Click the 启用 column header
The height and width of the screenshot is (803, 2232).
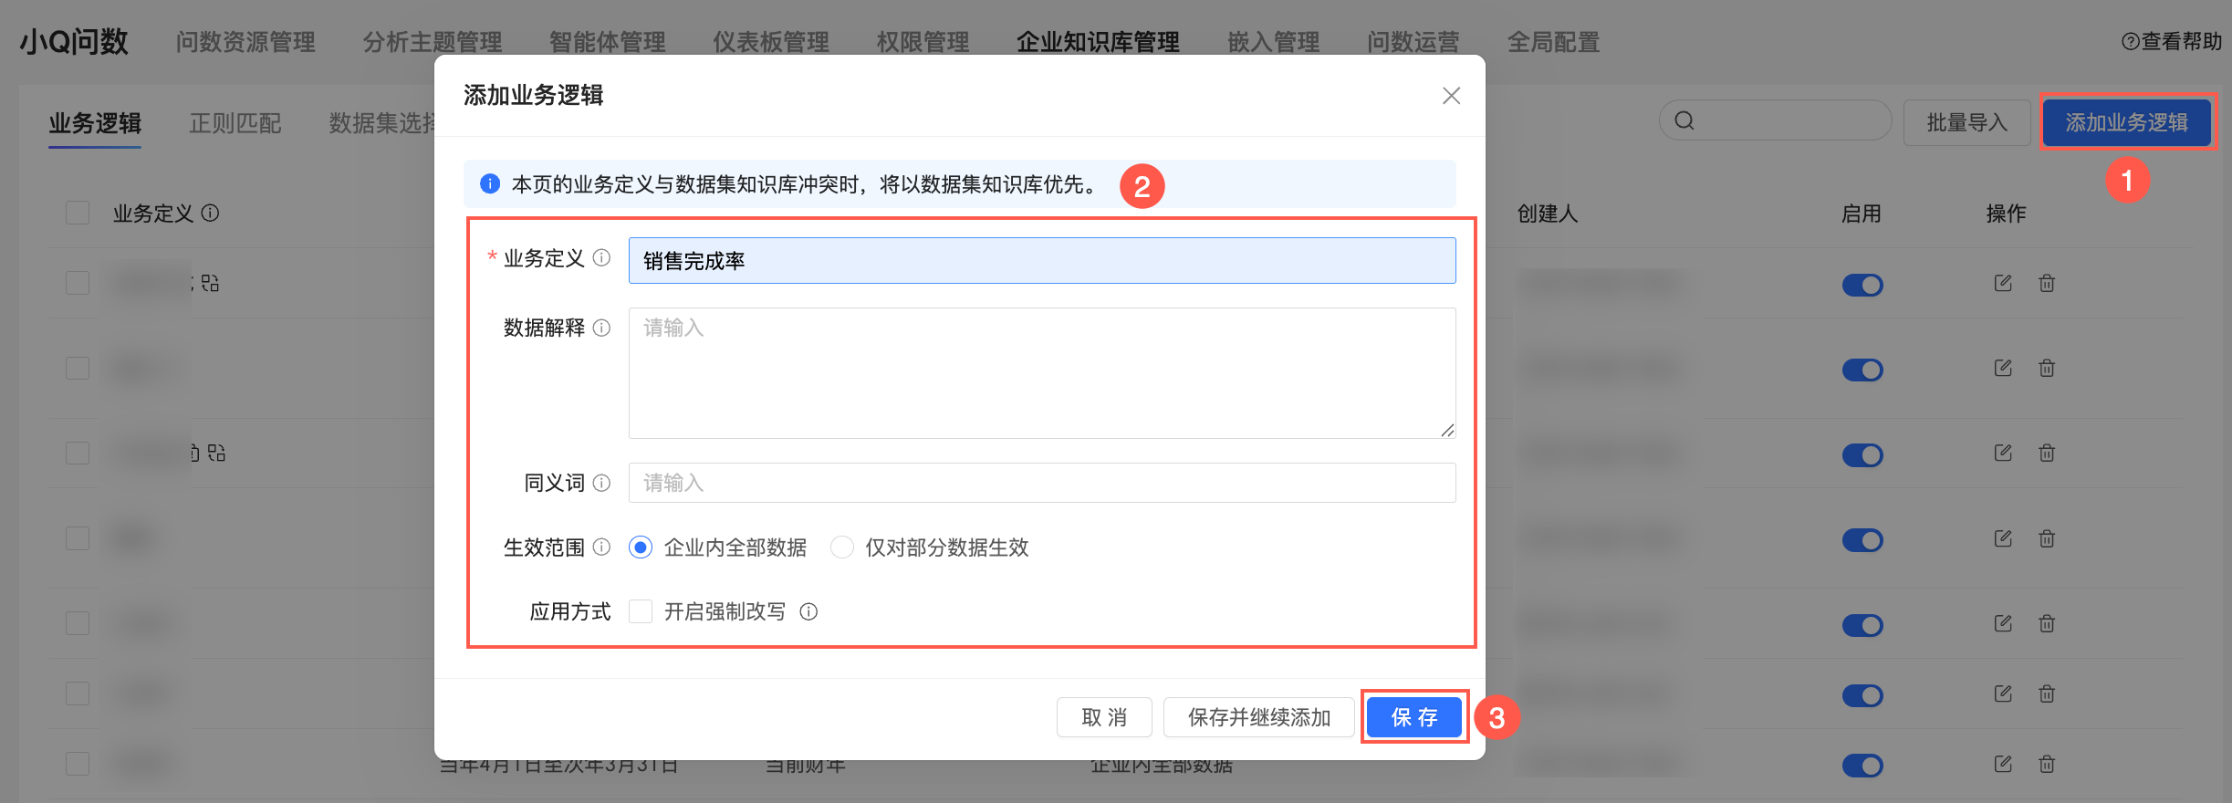pyautogui.click(x=1862, y=214)
